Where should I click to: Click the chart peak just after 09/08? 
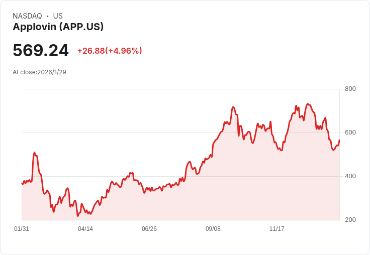click(x=233, y=107)
